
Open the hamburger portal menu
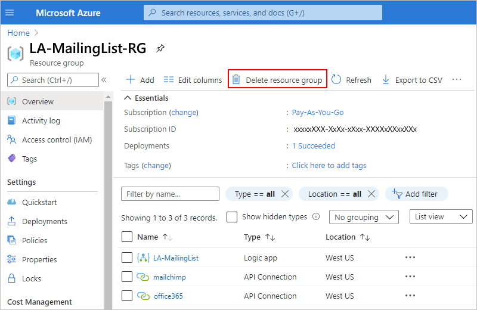pyautogui.click(x=10, y=13)
